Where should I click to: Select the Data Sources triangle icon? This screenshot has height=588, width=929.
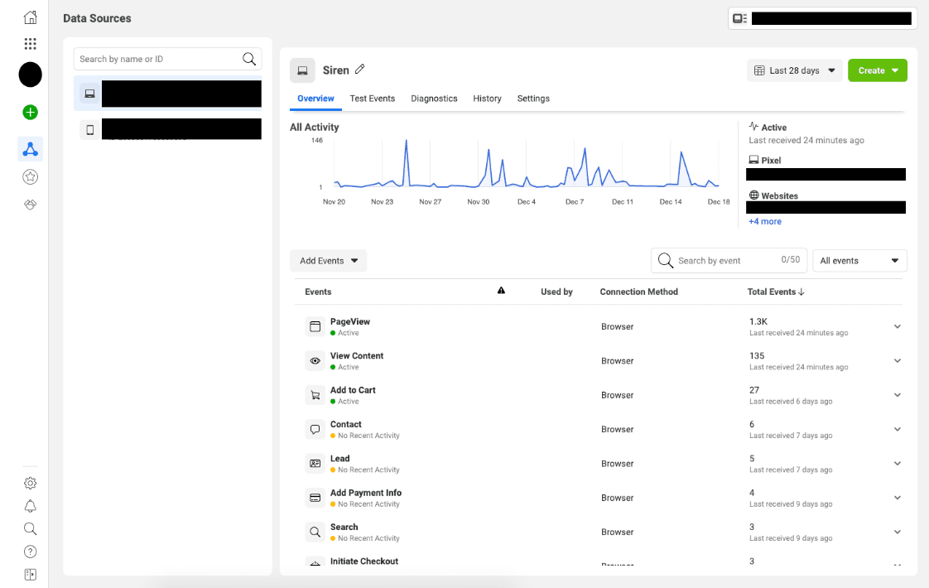pos(30,149)
